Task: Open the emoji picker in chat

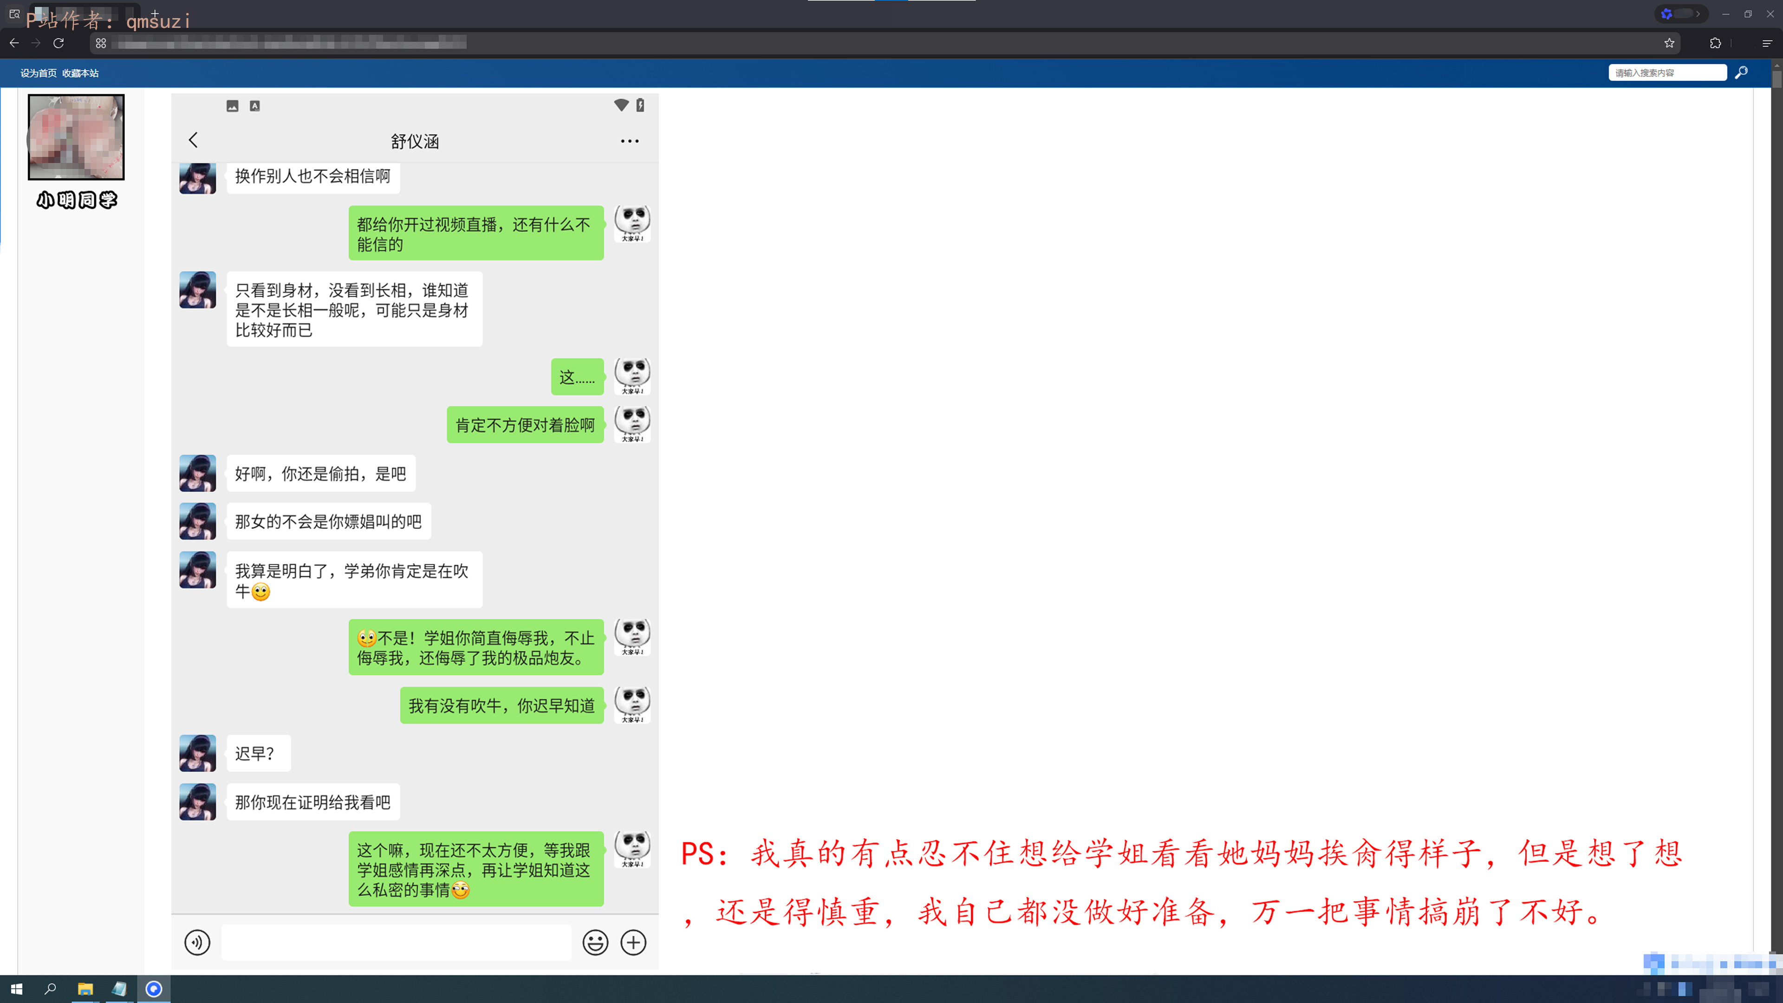Action: (x=595, y=942)
